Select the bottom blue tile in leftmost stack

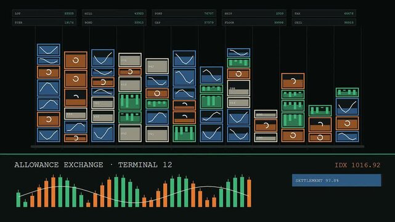pos(49,135)
